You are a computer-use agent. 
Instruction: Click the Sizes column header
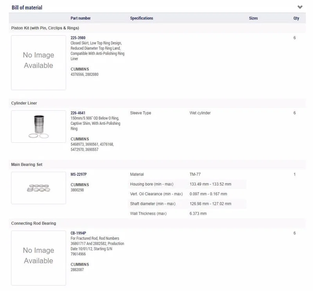click(253, 18)
